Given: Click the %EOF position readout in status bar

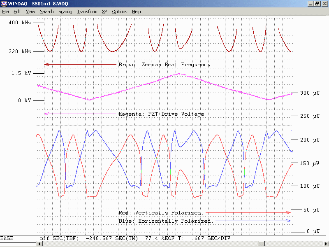Looking at the screenshot, I should coord(160,238).
